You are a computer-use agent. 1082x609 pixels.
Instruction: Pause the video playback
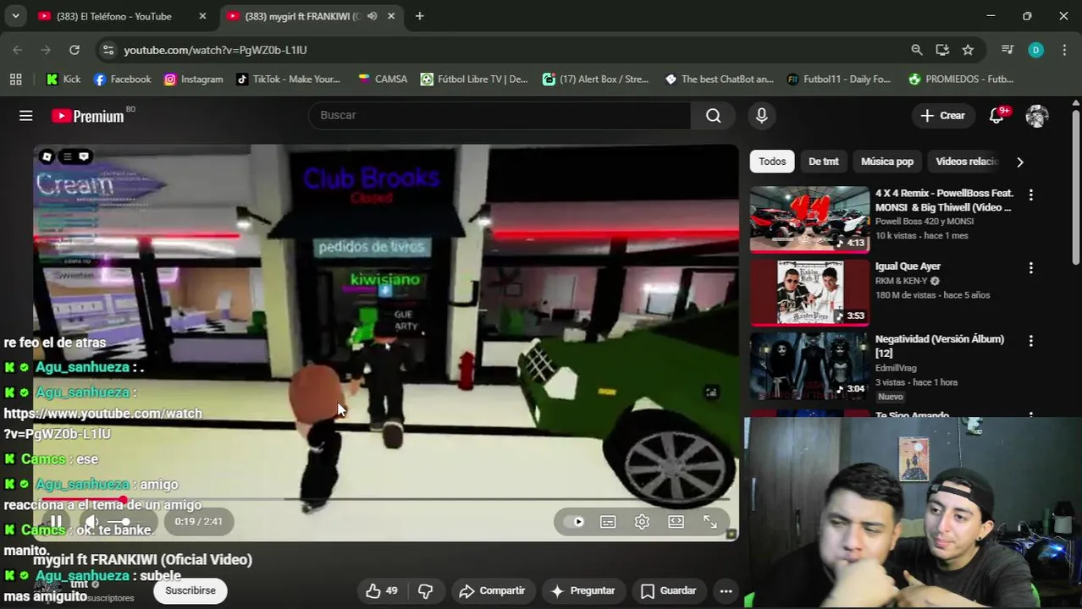[55, 522]
